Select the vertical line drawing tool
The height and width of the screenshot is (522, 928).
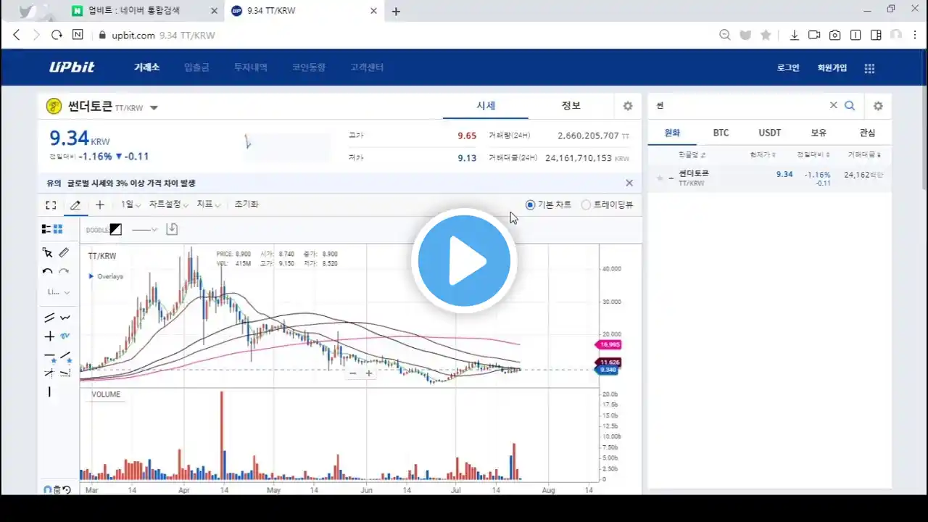click(49, 392)
